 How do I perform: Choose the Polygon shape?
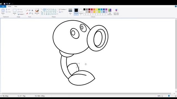click(x=53, y=10)
